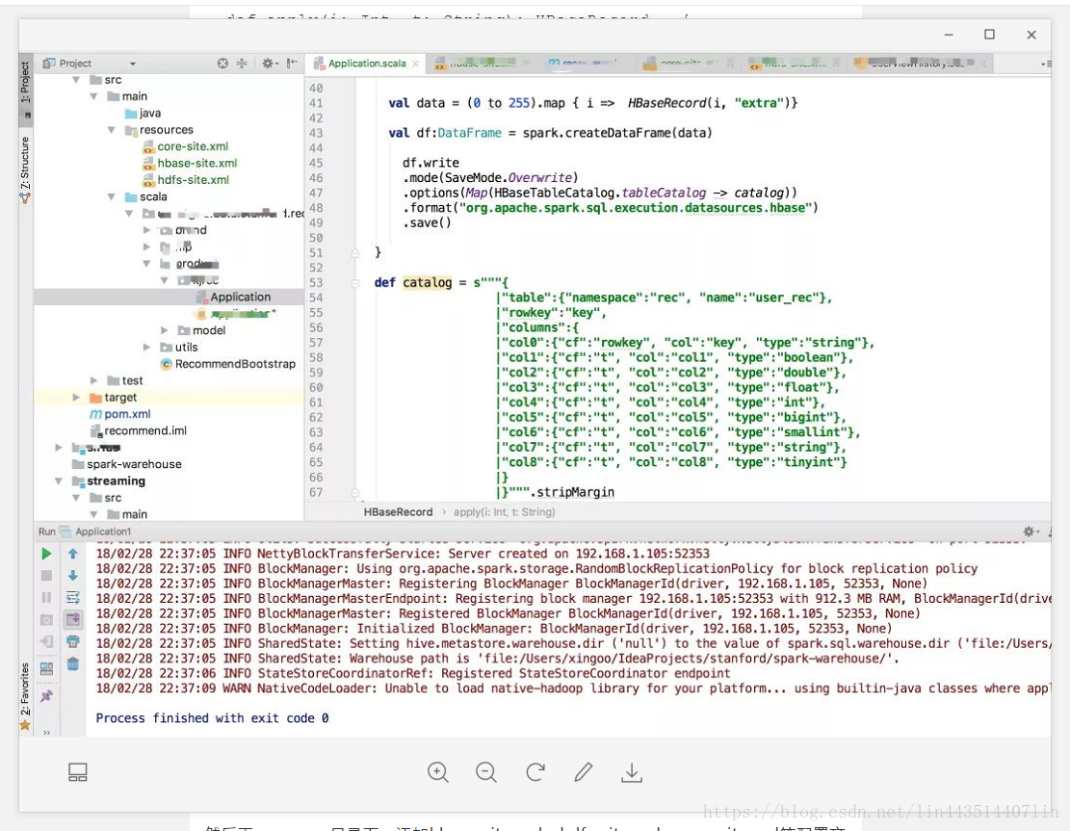Select the Application1 run tab
The height and width of the screenshot is (831, 1070).
pyautogui.click(x=102, y=532)
